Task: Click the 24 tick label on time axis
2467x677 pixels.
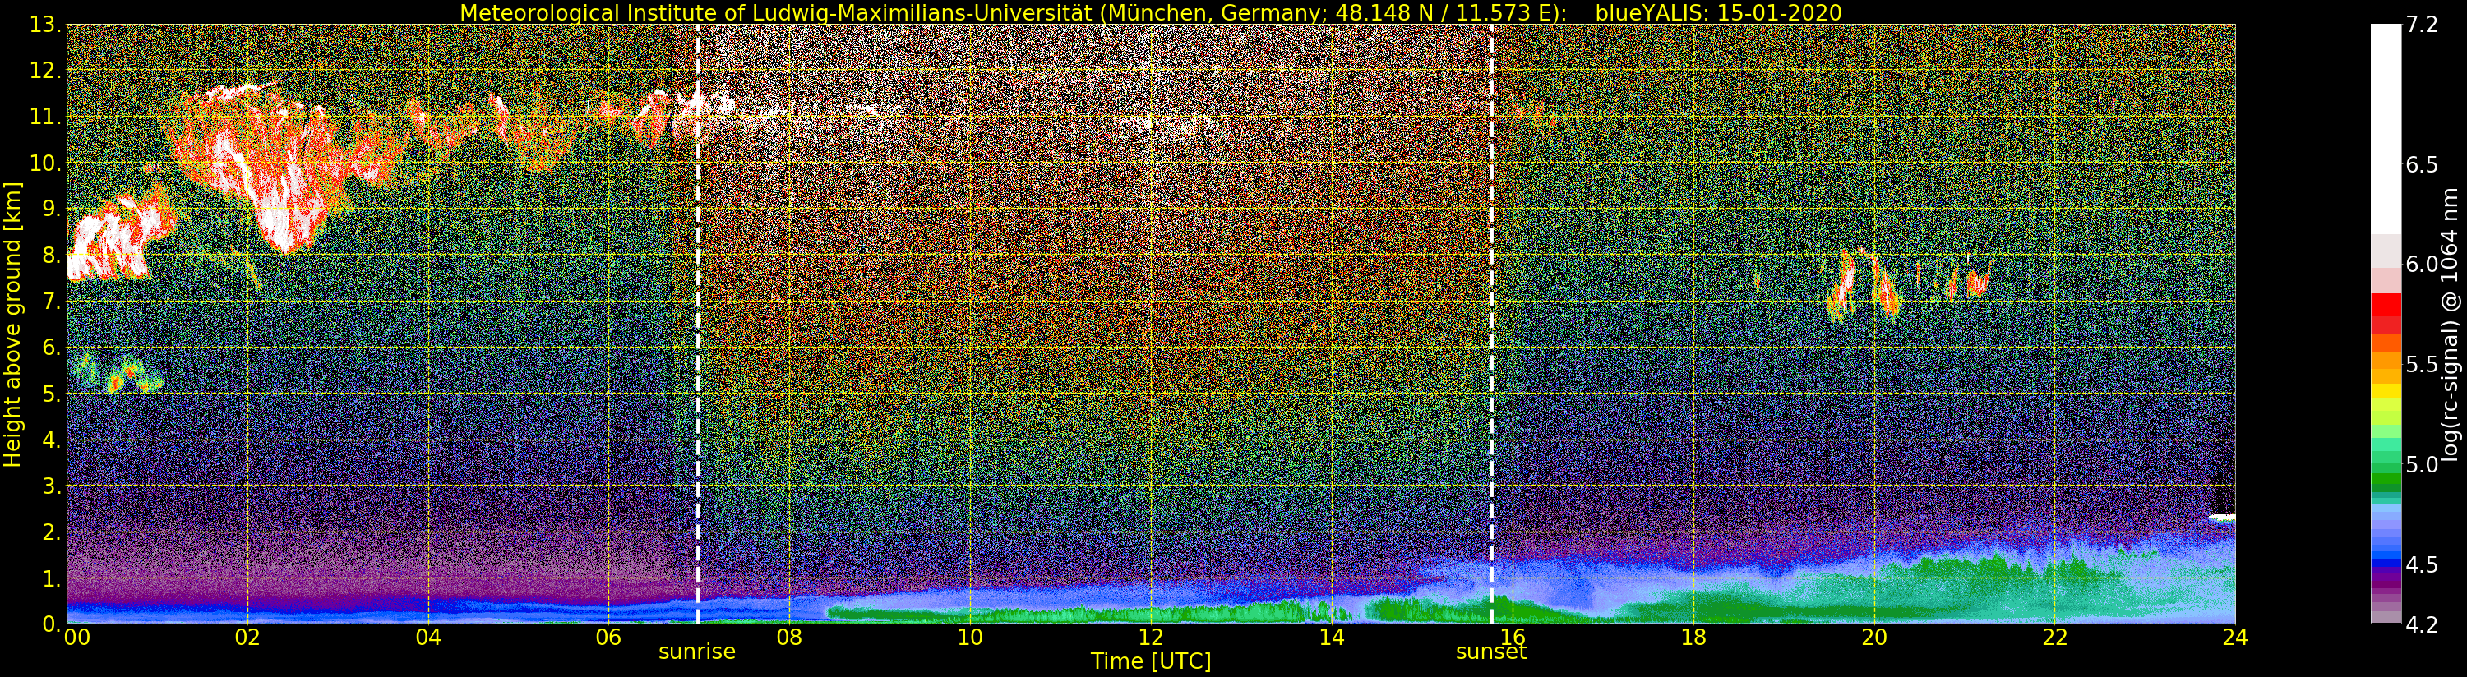Action: click(2235, 638)
